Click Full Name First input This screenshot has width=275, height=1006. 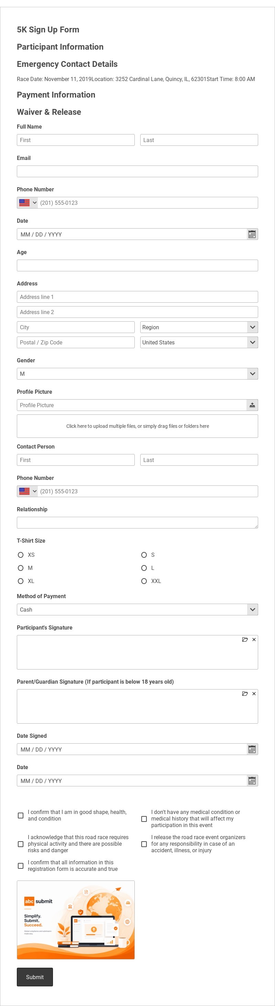76,140
